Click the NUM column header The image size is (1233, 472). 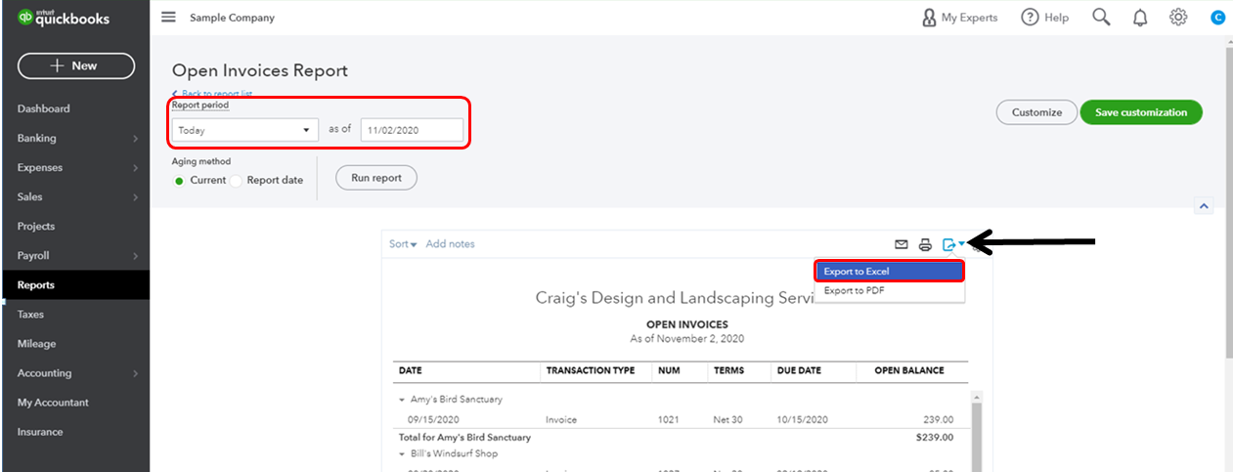click(669, 370)
